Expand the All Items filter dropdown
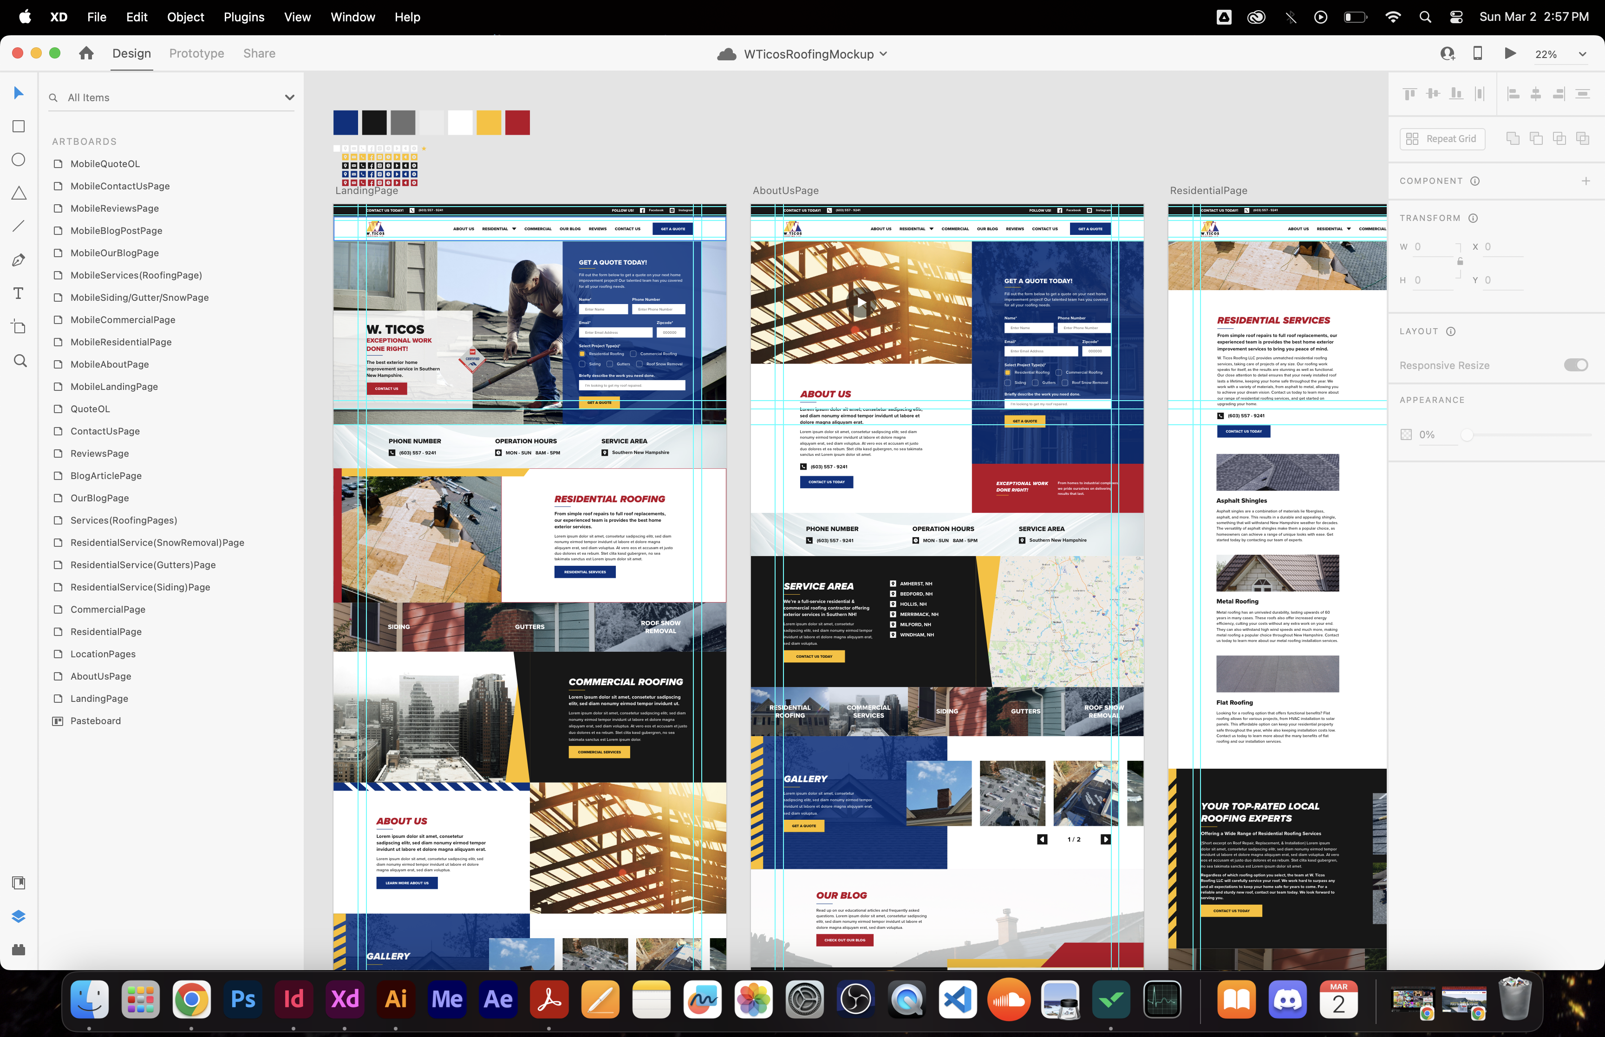The image size is (1605, 1037). [290, 97]
